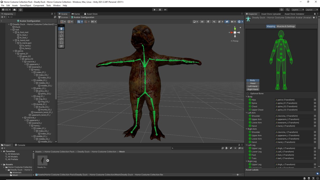Select the Rotate tool in scene overlay

[61, 35]
